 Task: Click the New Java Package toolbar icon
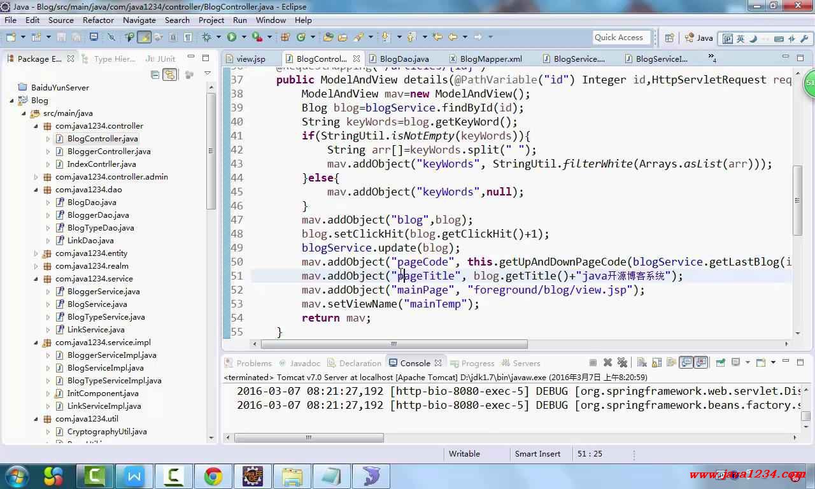[285, 38]
